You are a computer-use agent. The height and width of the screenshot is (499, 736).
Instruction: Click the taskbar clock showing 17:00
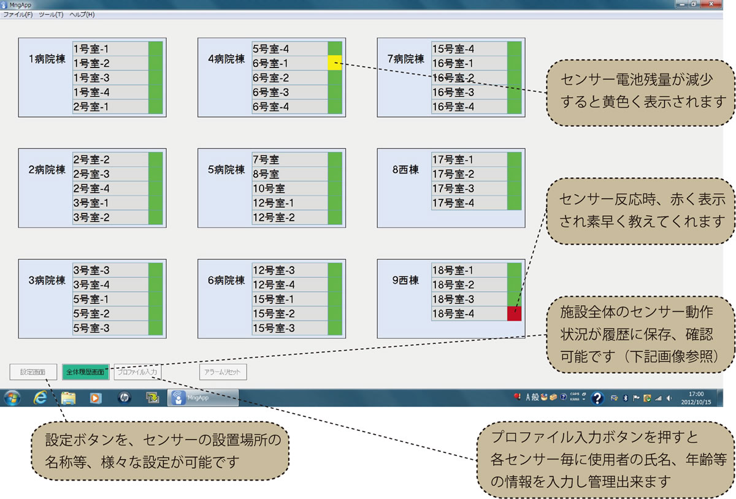click(696, 398)
